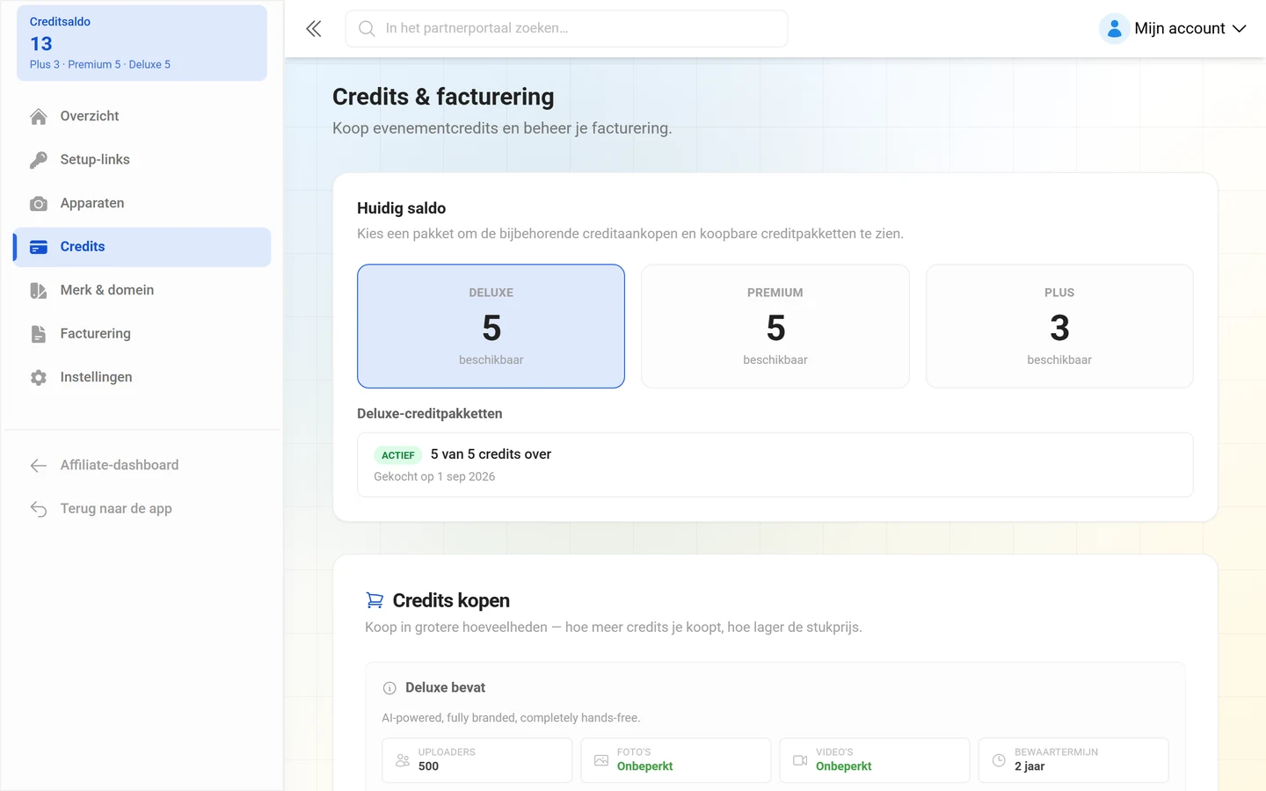Select the Deluxe credit balance card

tap(491, 326)
